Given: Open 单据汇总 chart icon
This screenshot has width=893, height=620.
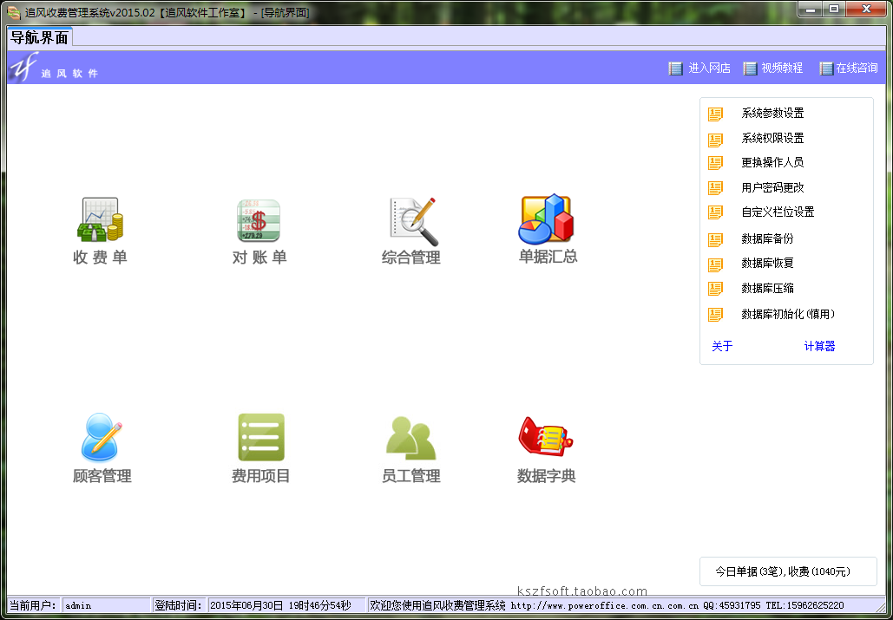Looking at the screenshot, I should (546, 219).
